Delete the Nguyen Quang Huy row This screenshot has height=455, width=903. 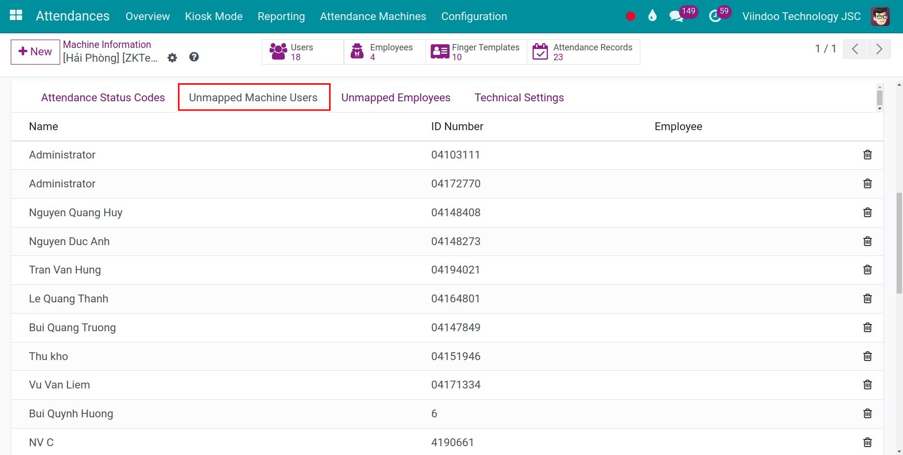867,212
